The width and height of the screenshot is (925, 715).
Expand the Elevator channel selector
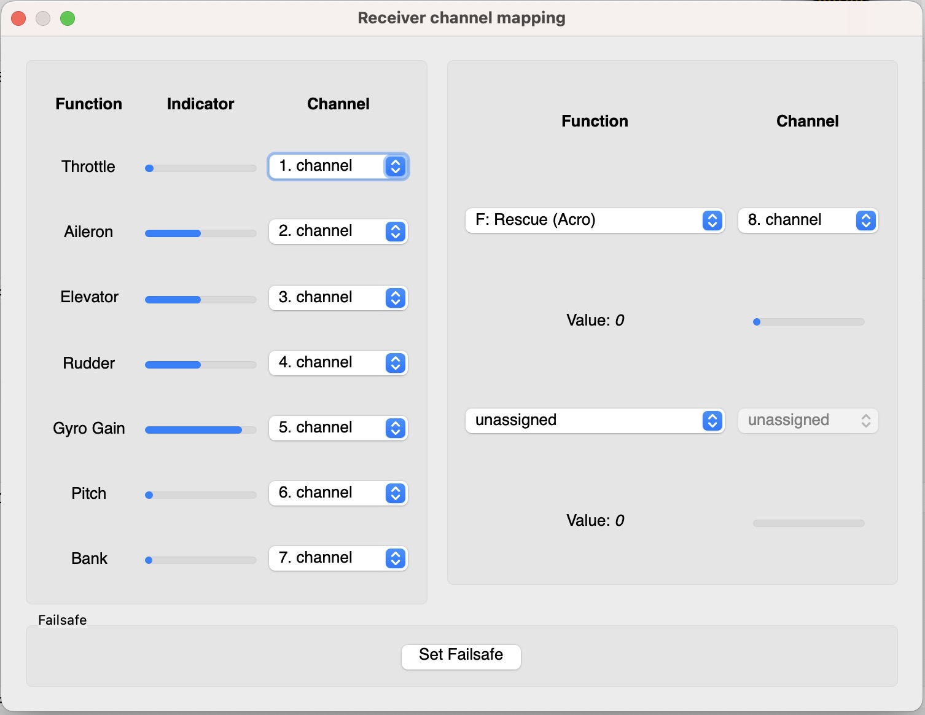[338, 298]
